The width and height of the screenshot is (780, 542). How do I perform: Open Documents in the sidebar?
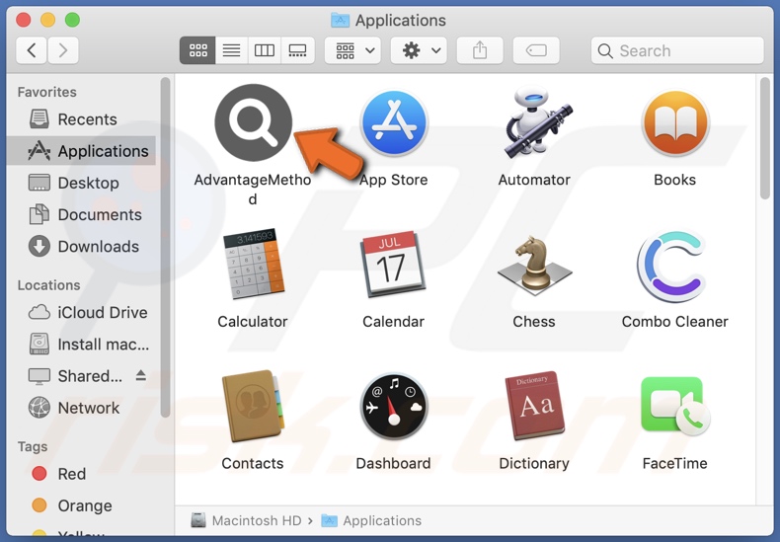point(82,215)
